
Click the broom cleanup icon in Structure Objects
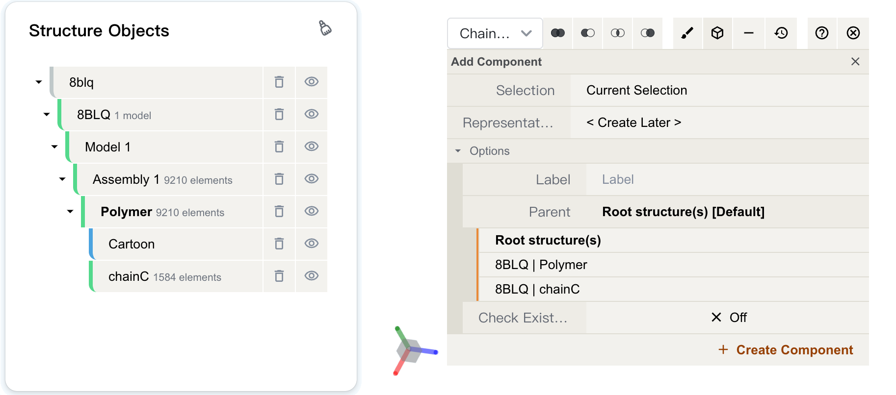325,28
